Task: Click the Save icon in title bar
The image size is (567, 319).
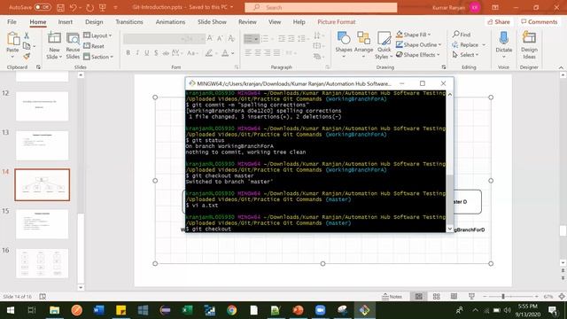Action: tap(60, 7)
